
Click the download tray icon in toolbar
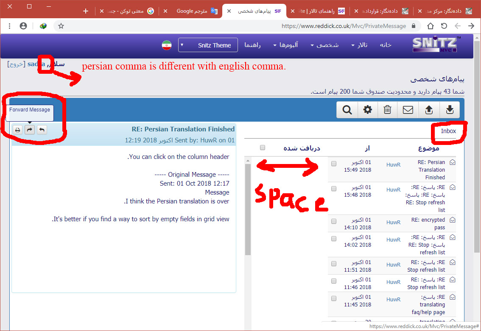pos(450,110)
